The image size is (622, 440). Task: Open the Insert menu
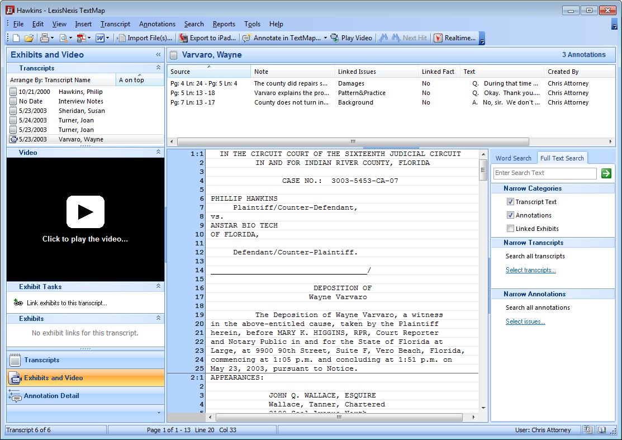tap(83, 24)
